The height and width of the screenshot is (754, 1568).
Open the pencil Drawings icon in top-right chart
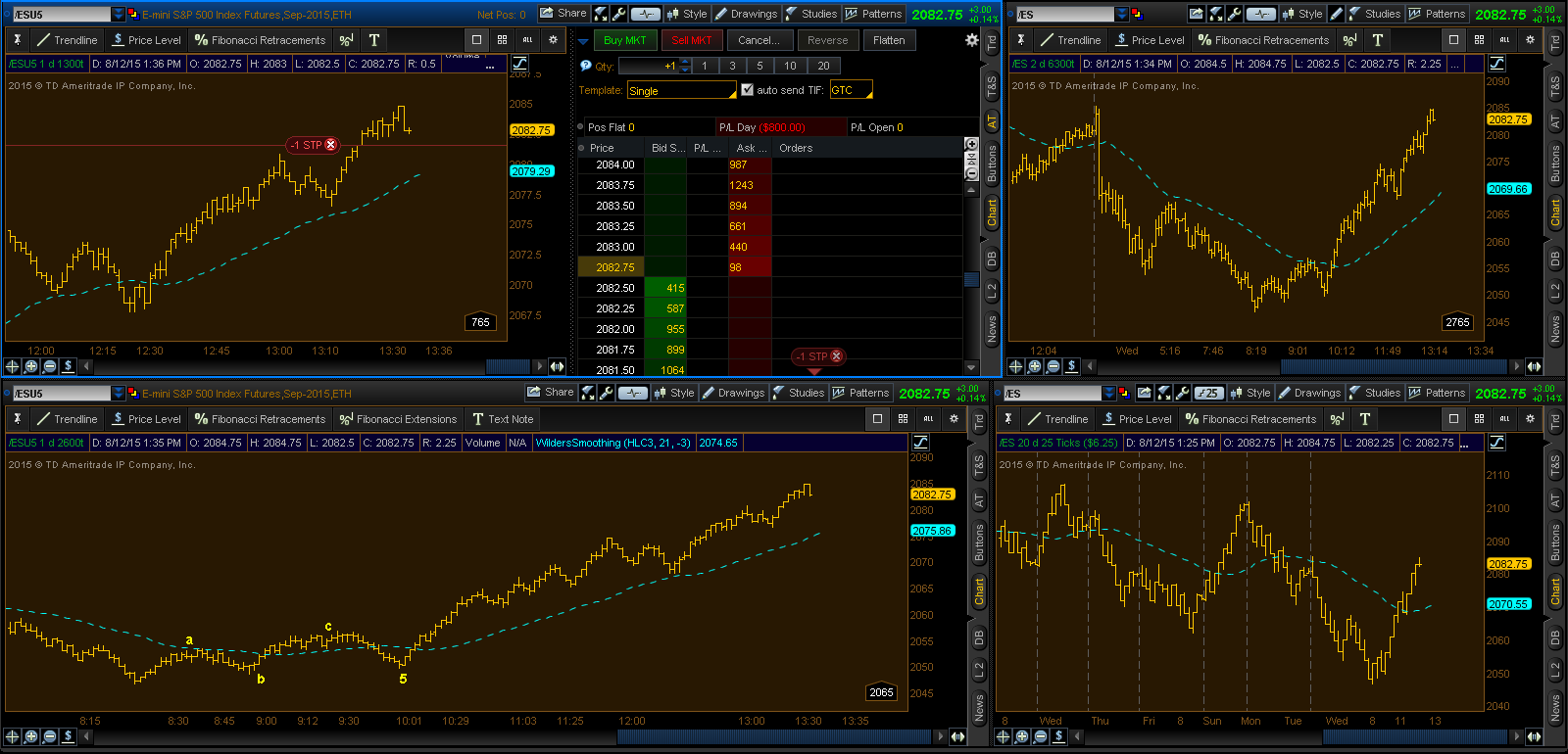[x=1336, y=14]
